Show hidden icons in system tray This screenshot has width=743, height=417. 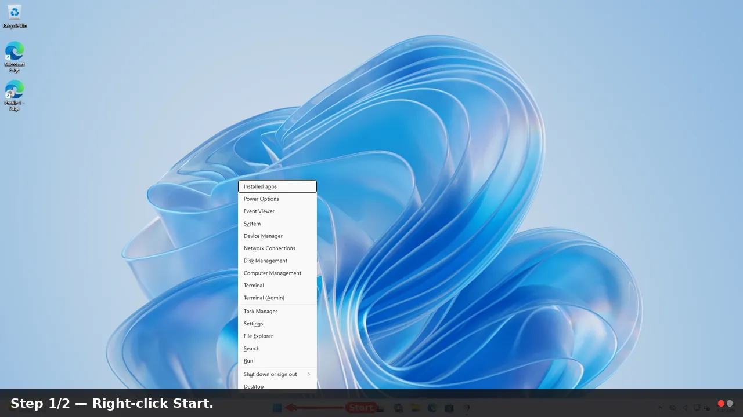point(660,408)
